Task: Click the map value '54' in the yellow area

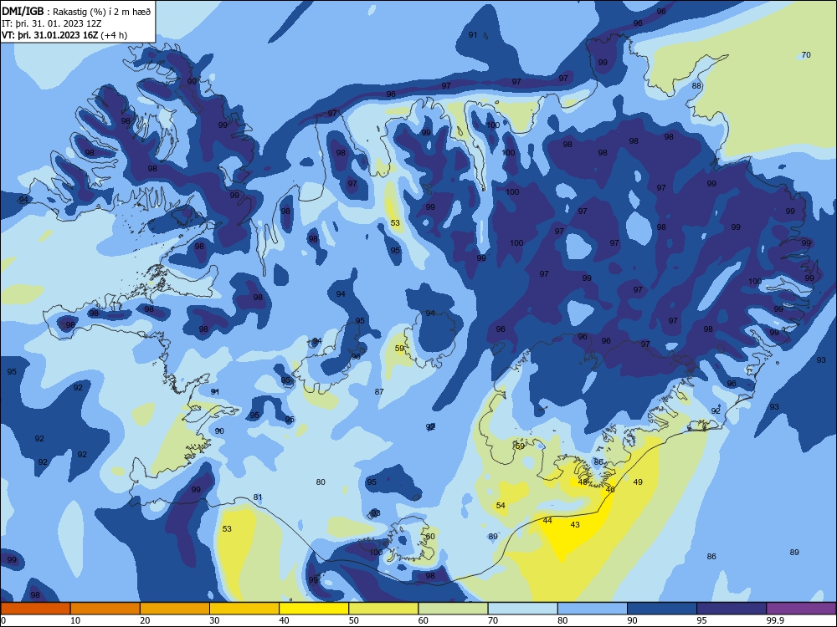Action: pyautogui.click(x=501, y=506)
